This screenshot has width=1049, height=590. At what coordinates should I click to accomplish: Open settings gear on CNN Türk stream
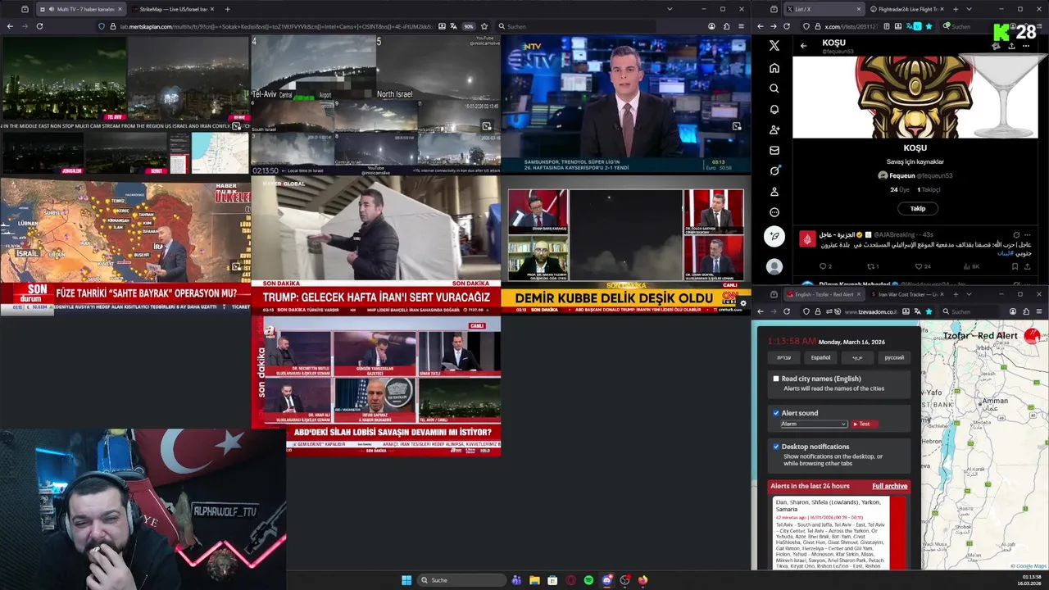pyautogui.click(x=742, y=303)
